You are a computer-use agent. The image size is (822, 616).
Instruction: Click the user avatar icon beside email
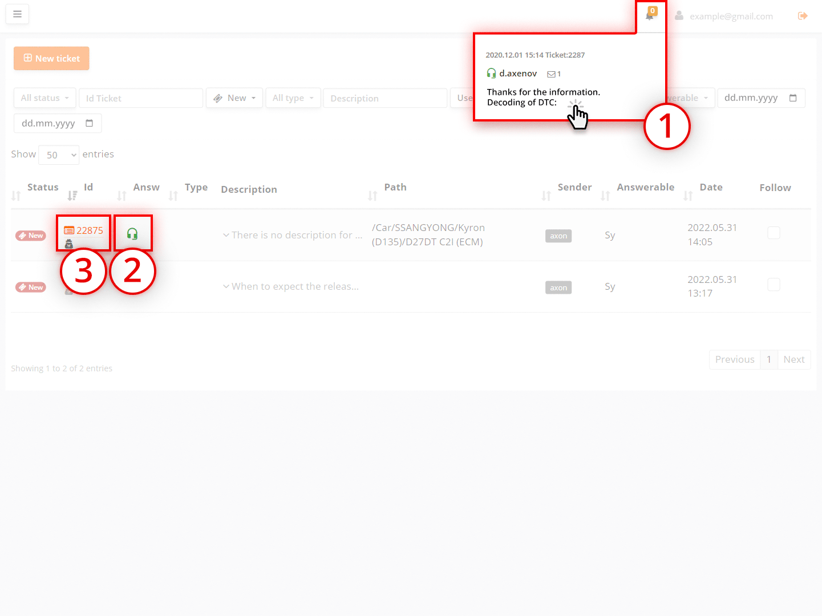679,16
